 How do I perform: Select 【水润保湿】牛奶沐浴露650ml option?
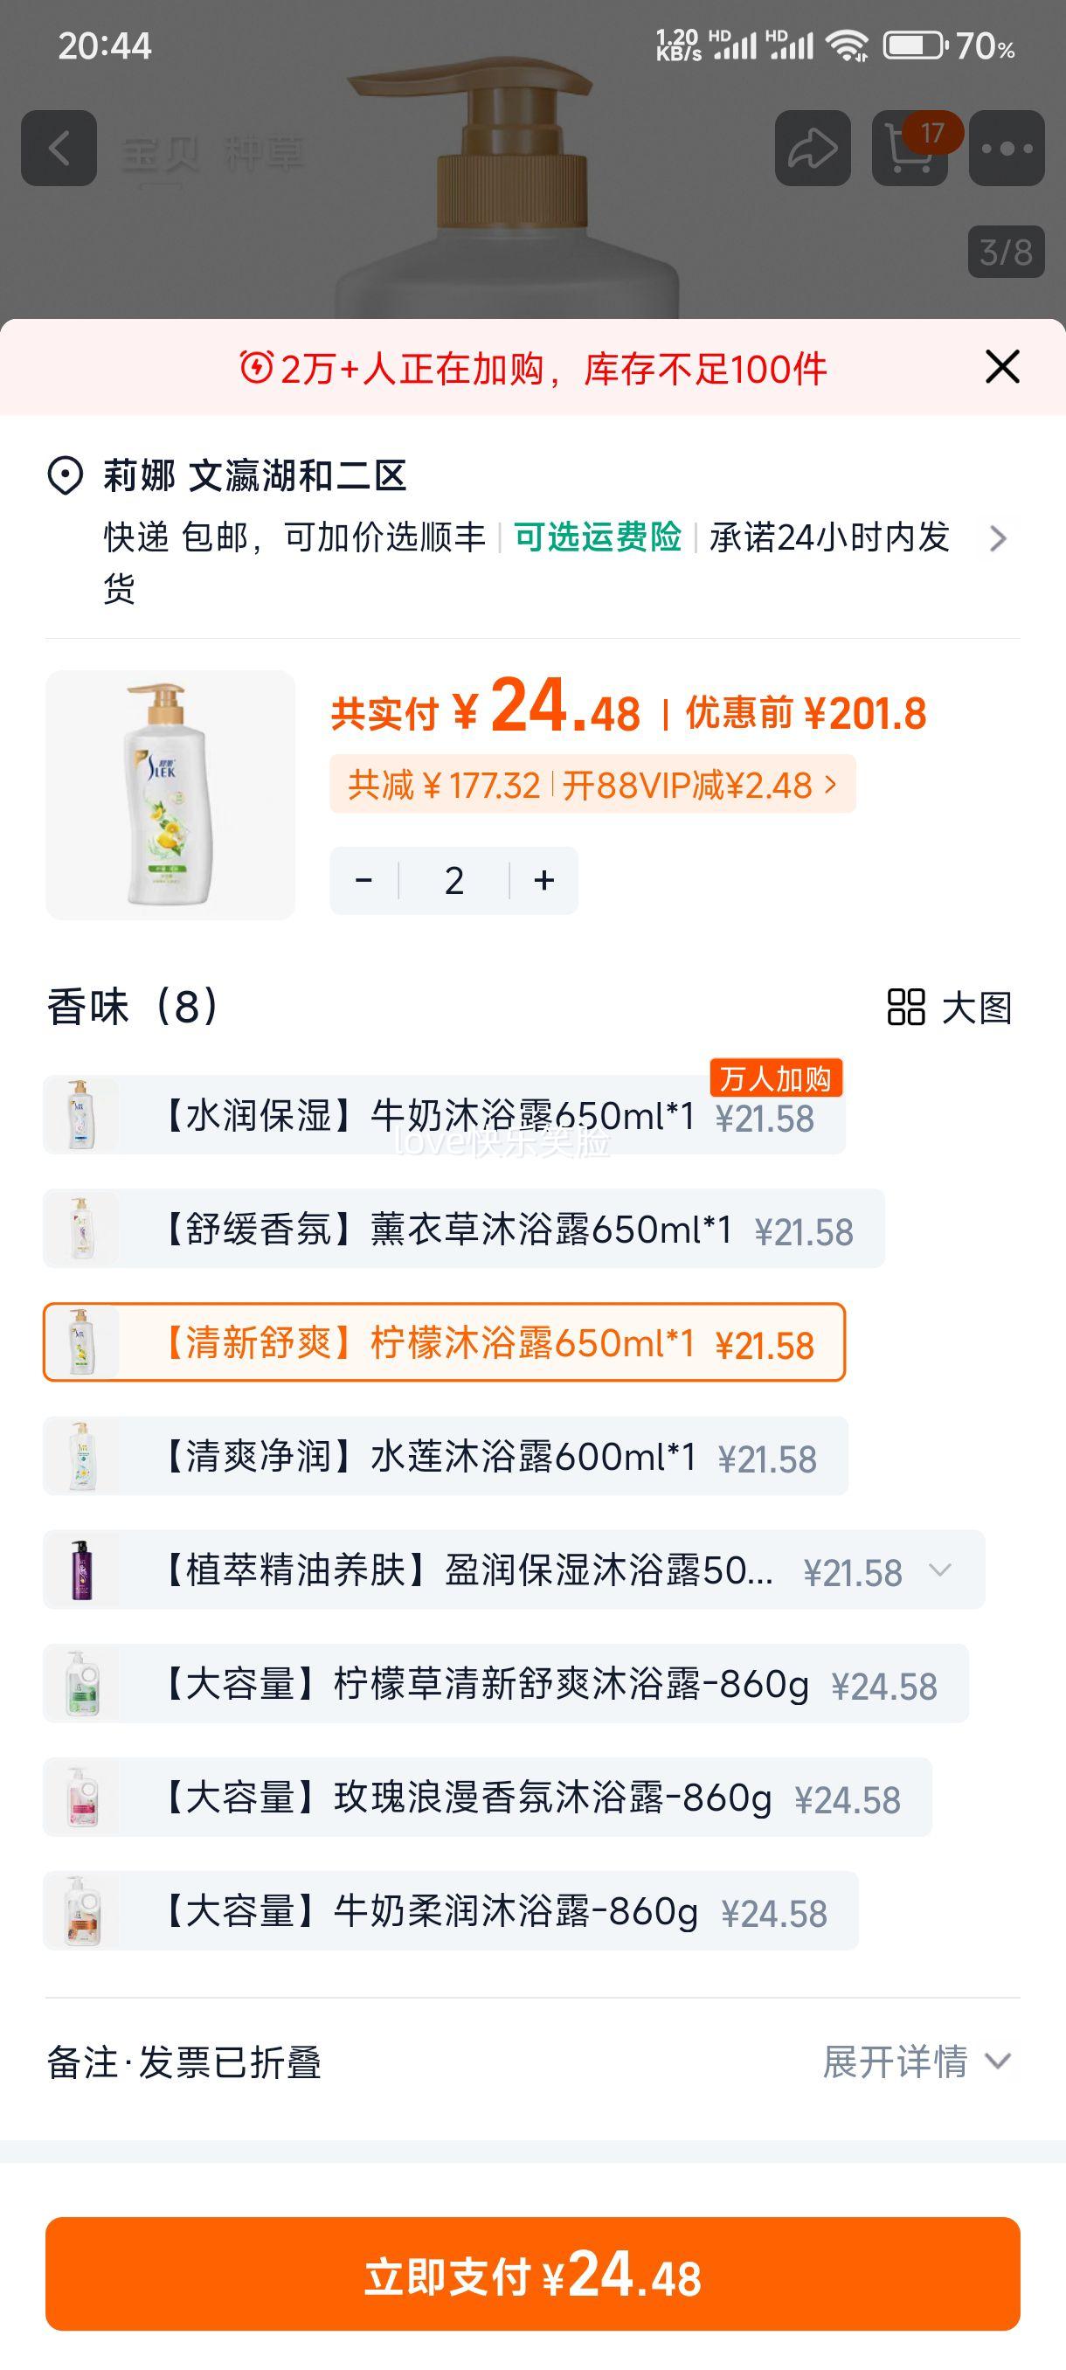pyautogui.click(x=443, y=1115)
